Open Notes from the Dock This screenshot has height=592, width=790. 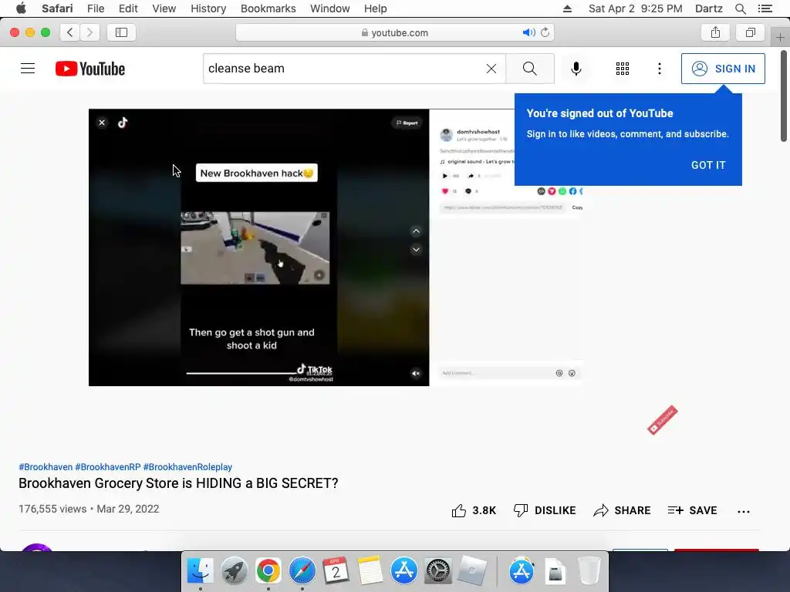coord(370,571)
